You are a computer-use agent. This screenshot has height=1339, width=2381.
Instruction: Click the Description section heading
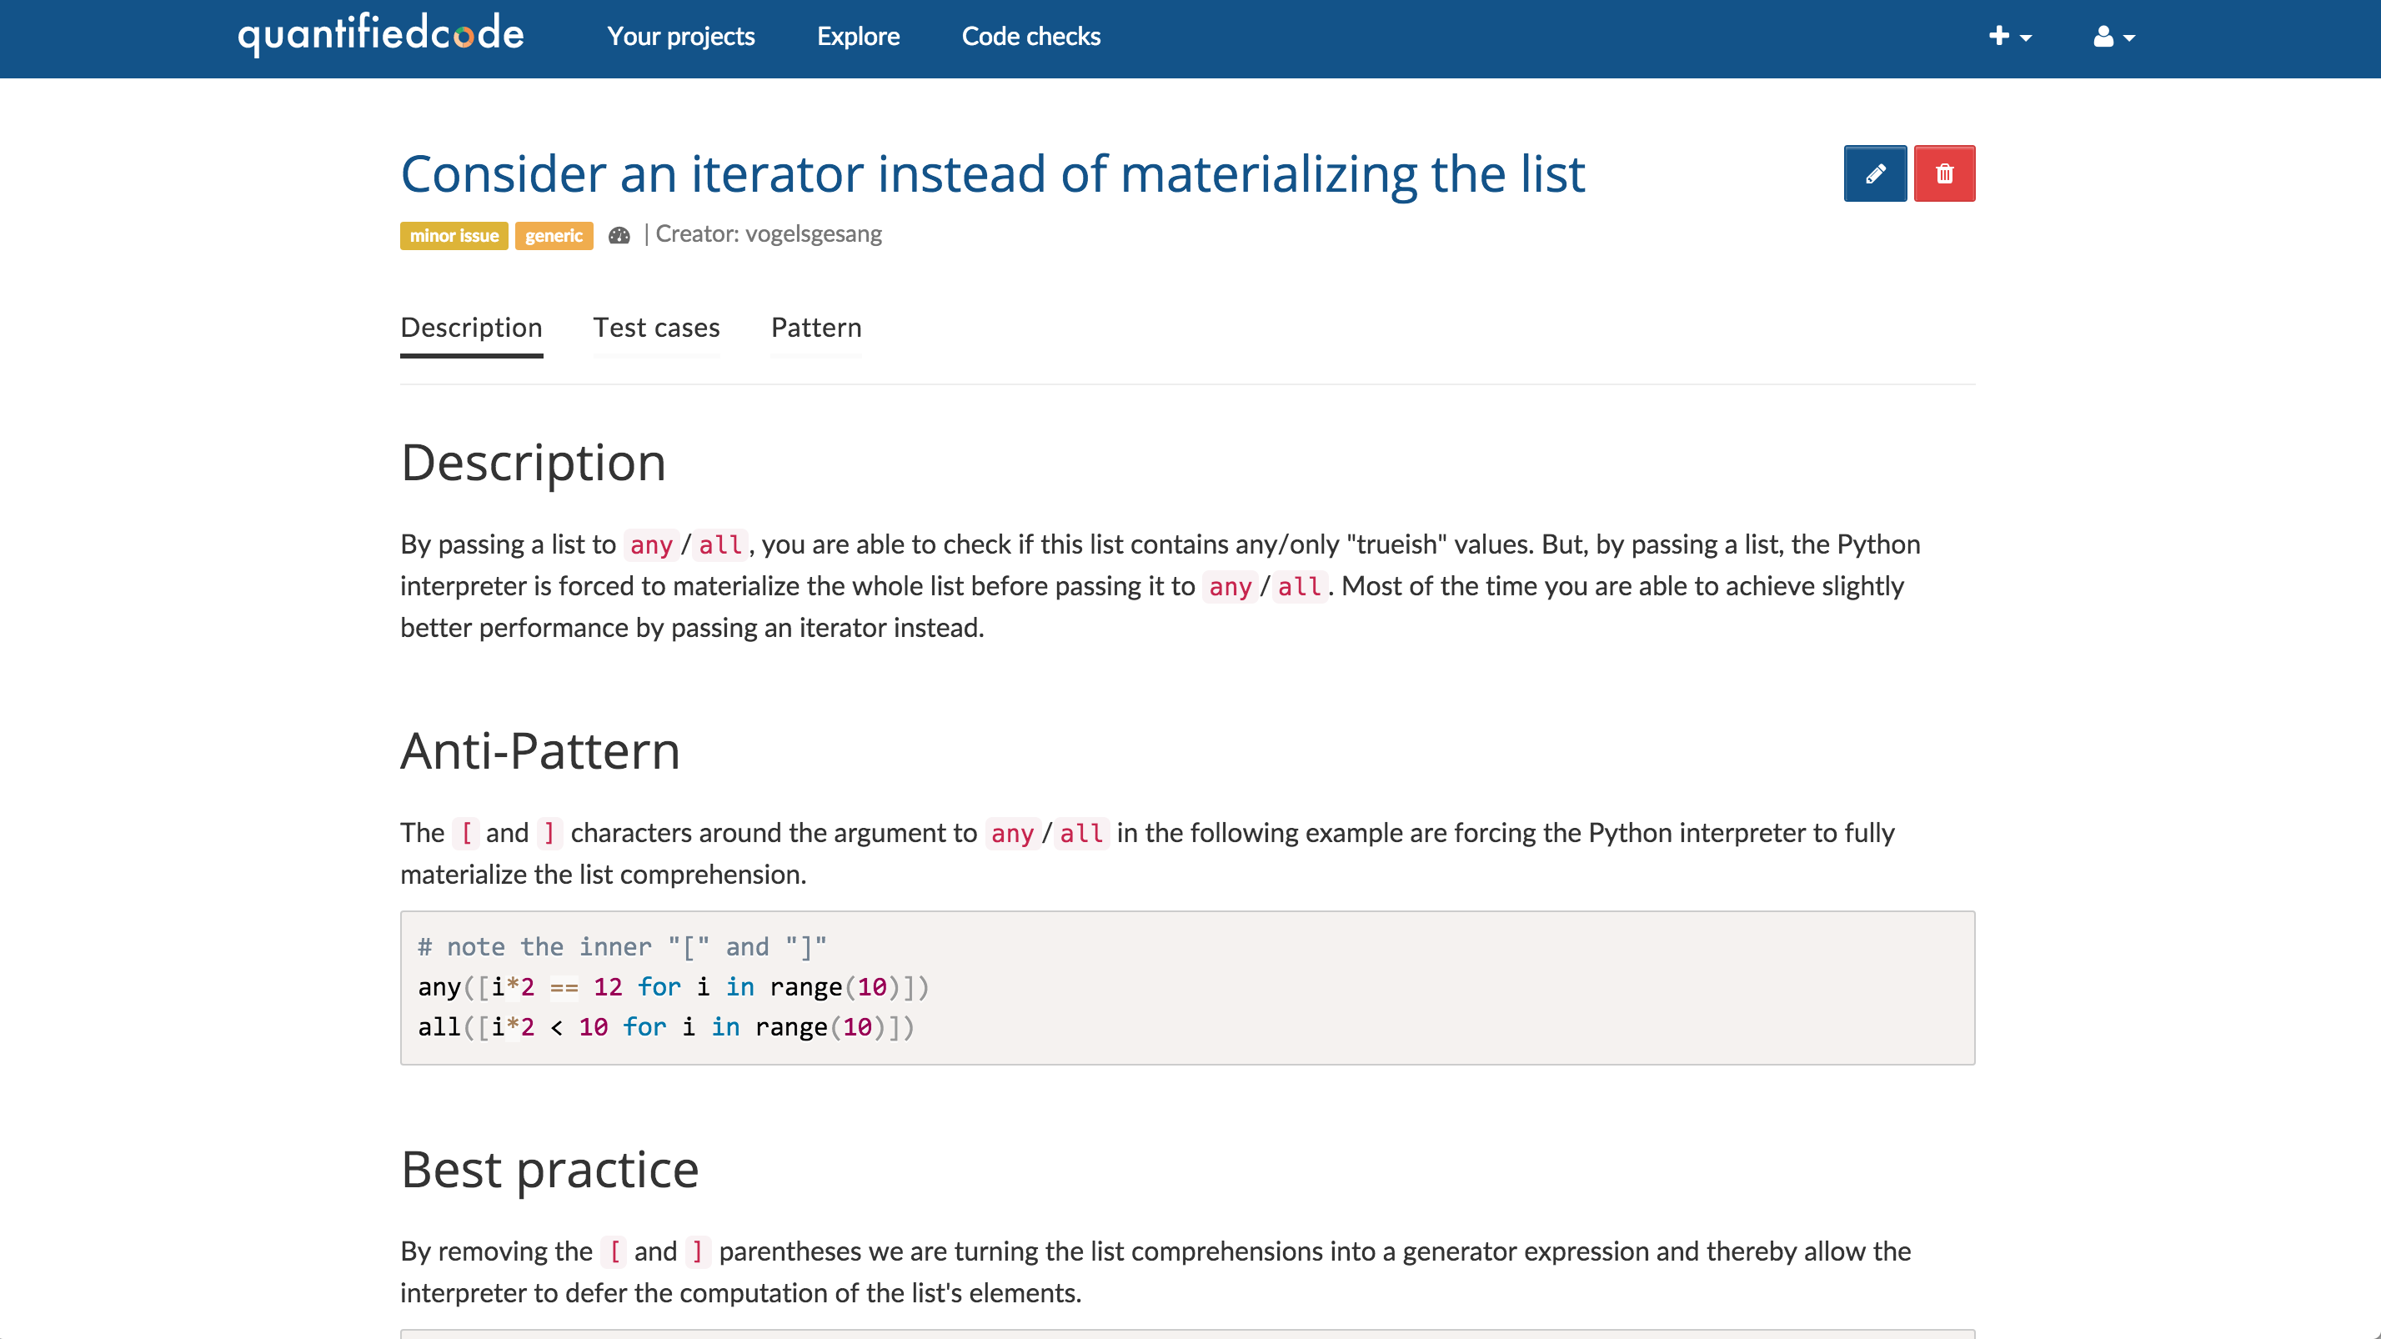coord(534,462)
